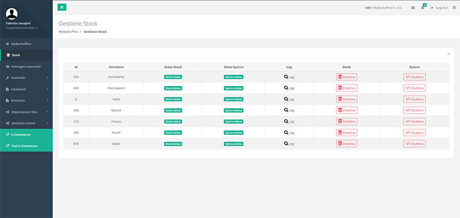The width and height of the screenshot is (460, 218).
Task: Open Test E-Commerce in the sidebar
Action: pos(26,146)
